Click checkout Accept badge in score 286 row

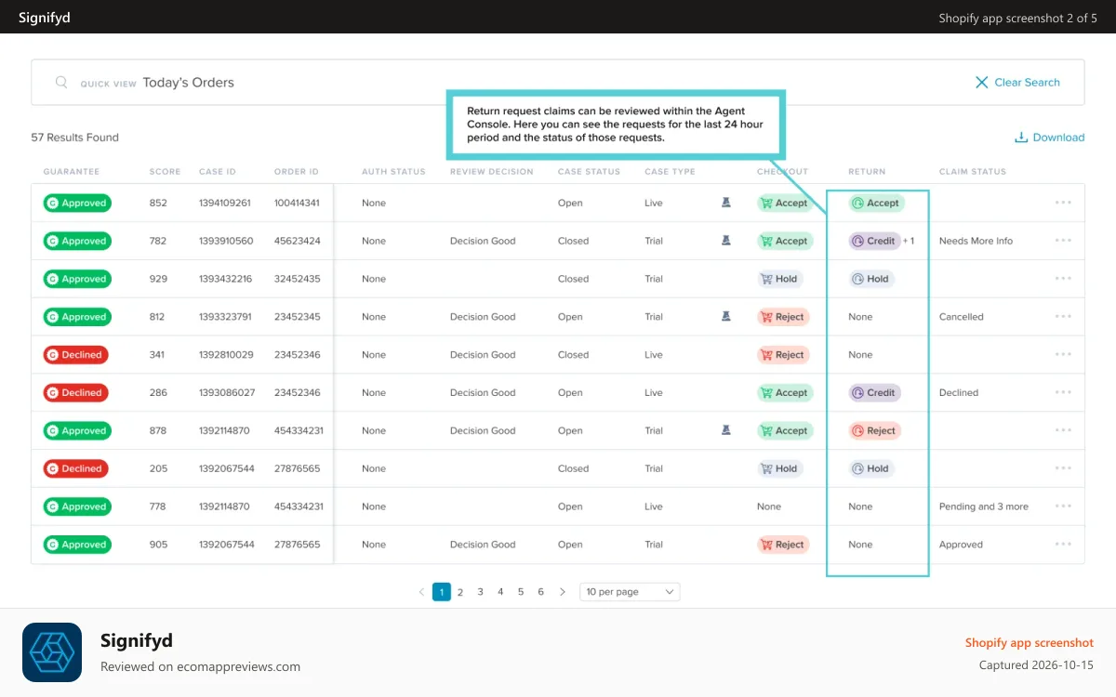coord(785,392)
